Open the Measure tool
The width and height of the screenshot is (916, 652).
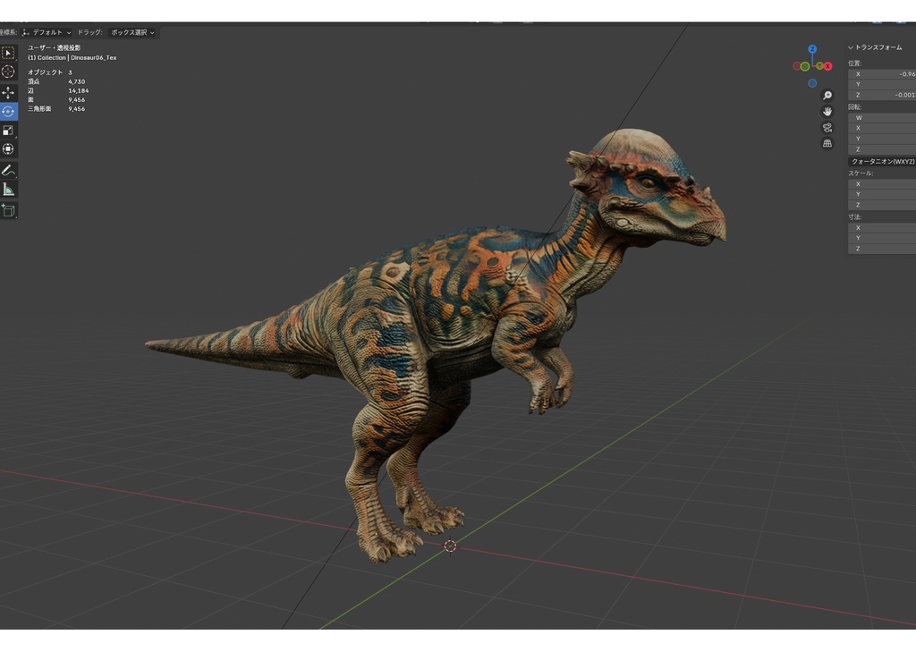pos(8,188)
